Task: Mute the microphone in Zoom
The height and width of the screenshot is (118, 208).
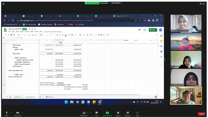Action: pos(6,113)
